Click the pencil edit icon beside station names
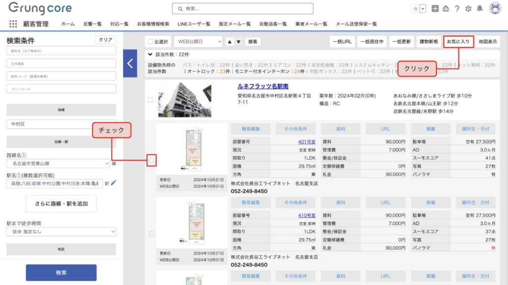Viewport: 508px width, 285px height. [x=114, y=183]
